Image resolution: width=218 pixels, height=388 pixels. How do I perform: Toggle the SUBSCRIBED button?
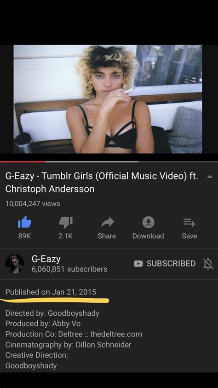click(x=164, y=264)
